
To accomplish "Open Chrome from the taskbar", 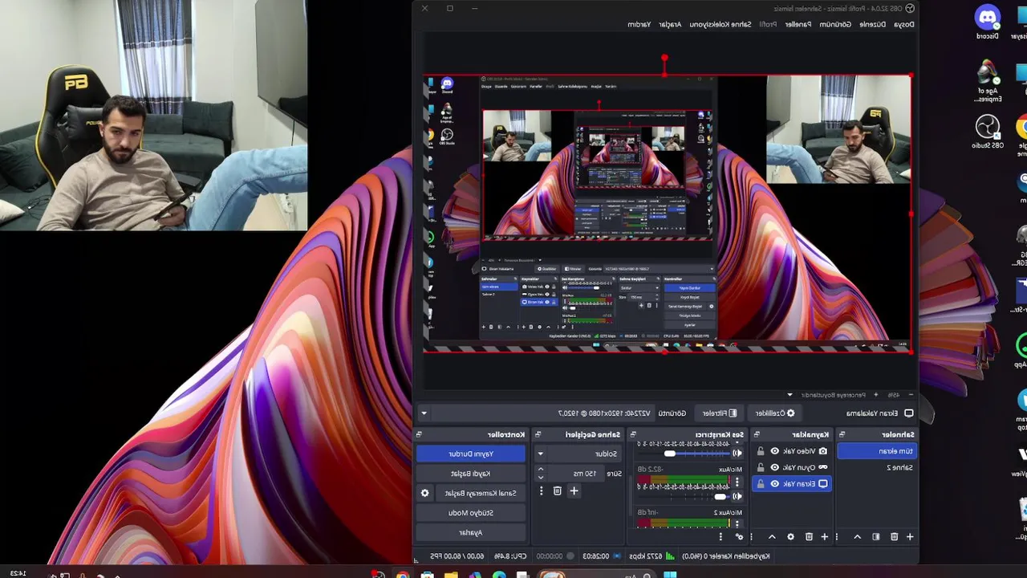I will [402, 575].
